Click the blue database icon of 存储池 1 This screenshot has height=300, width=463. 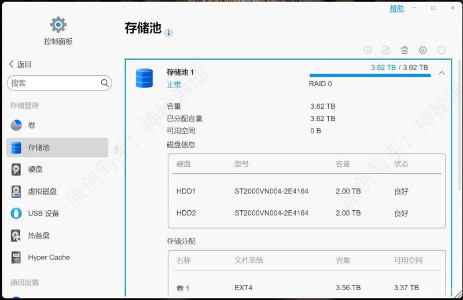tap(144, 78)
